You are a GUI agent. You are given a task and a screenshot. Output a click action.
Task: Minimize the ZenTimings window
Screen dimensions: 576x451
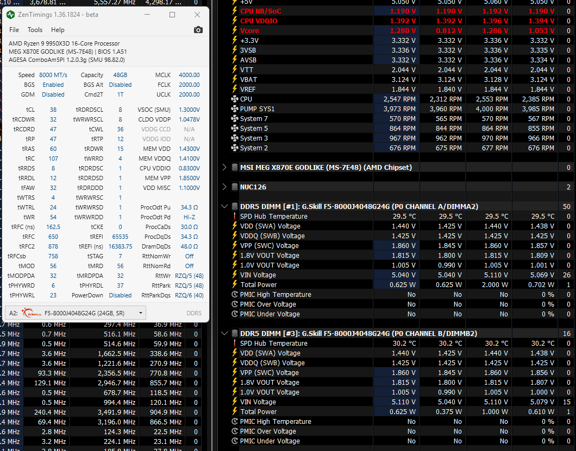pos(147,15)
